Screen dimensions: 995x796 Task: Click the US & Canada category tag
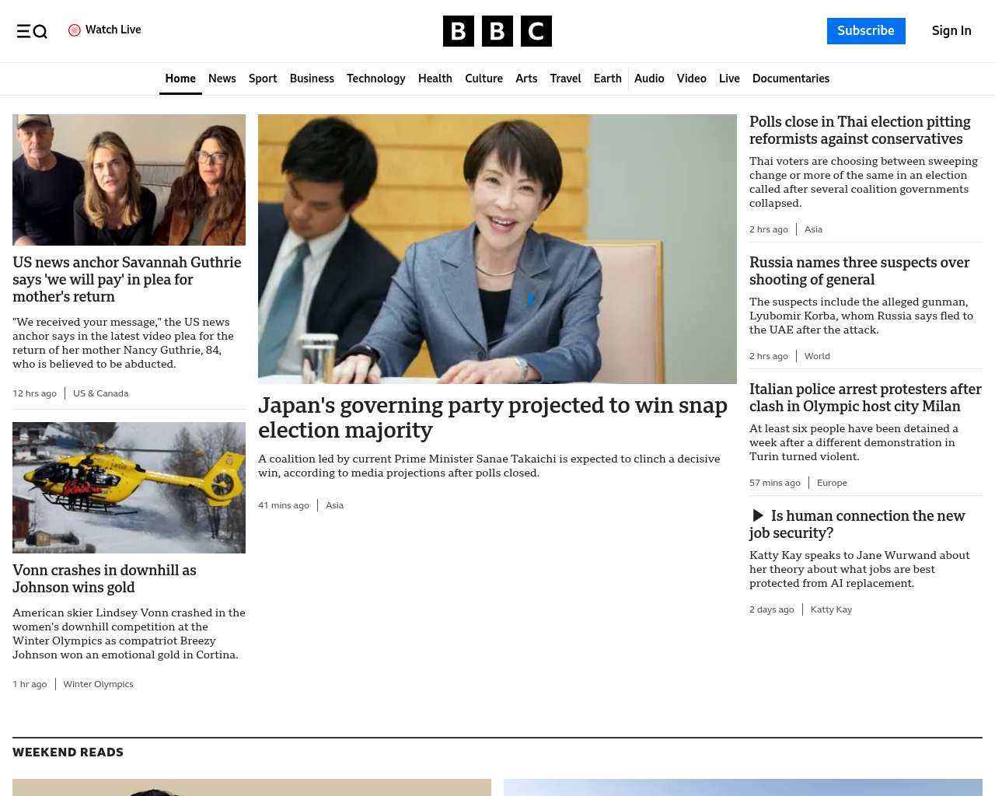(100, 393)
